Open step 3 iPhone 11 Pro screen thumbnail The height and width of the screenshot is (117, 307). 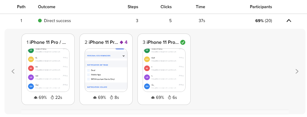(164, 70)
